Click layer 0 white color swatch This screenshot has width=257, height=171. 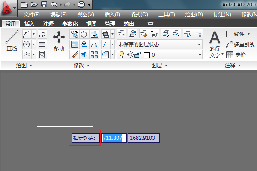(x=146, y=55)
